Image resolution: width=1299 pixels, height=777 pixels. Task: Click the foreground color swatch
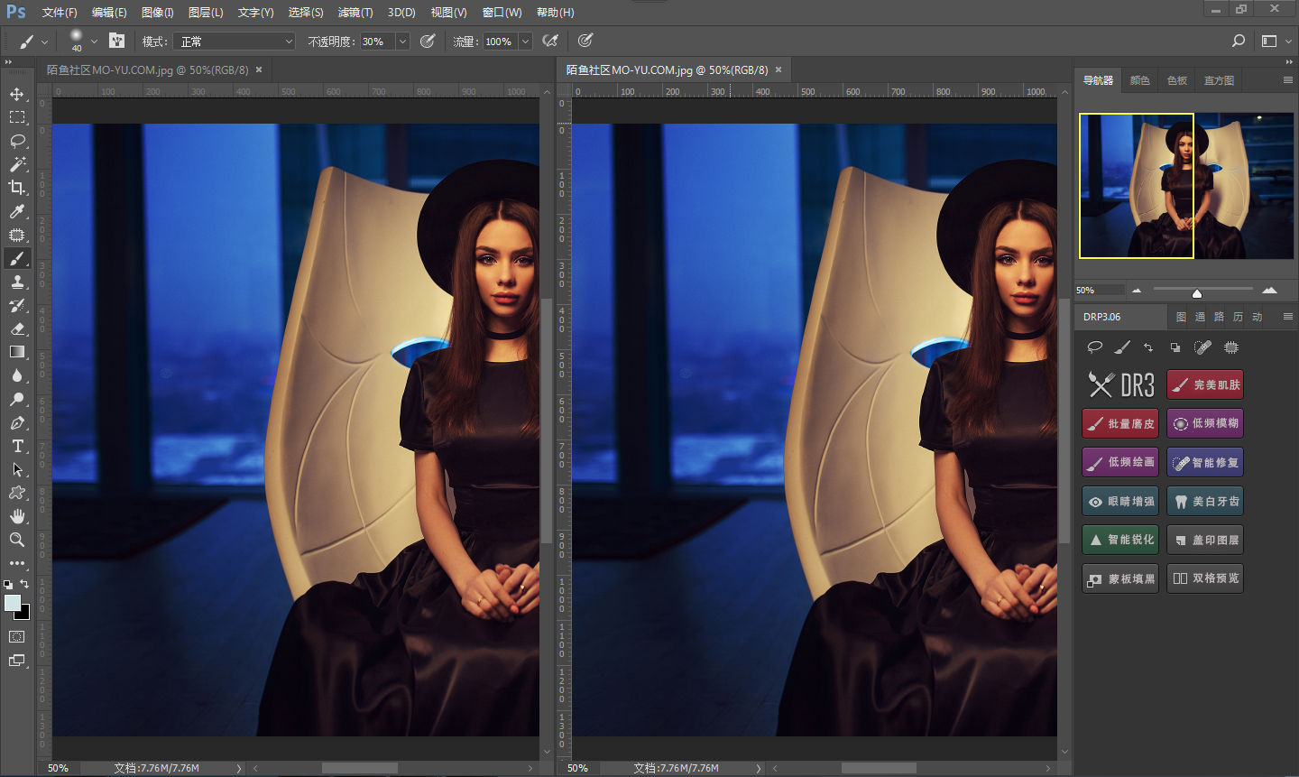click(11, 602)
